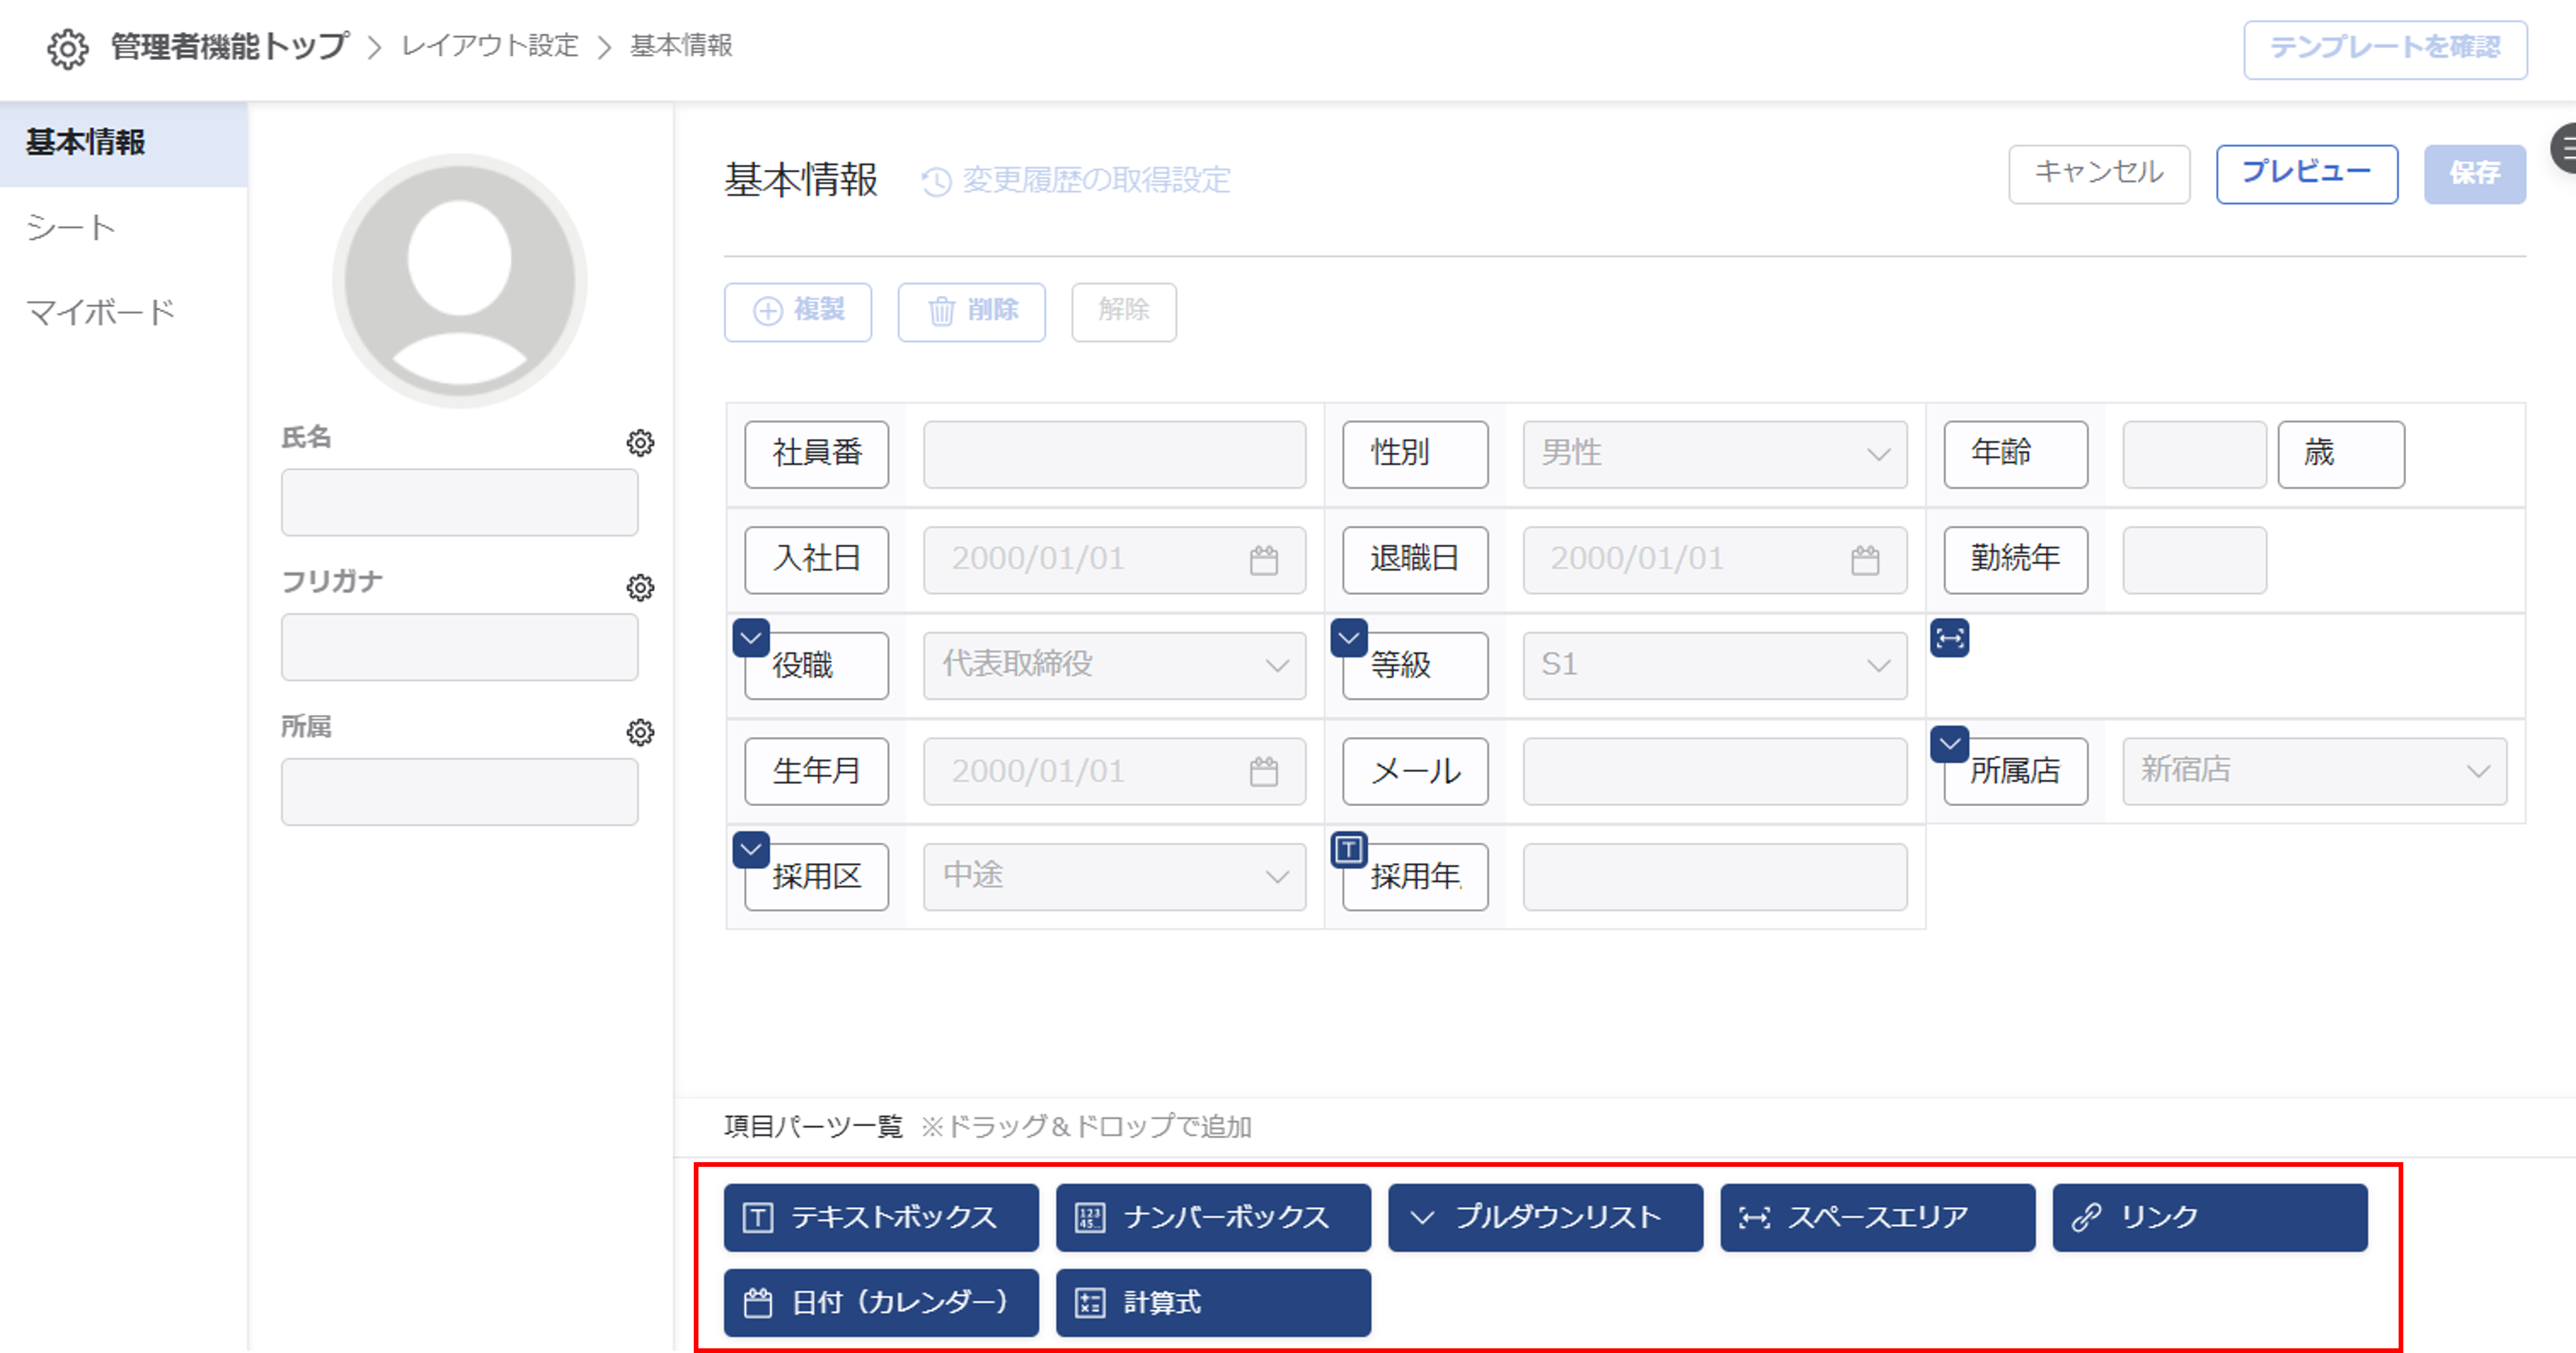This screenshot has width=2576, height=1353.
Task: Click the プレビュー button
Action: [2306, 174]
